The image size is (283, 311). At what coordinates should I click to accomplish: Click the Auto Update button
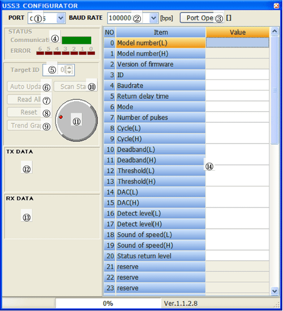coord(29,87)
